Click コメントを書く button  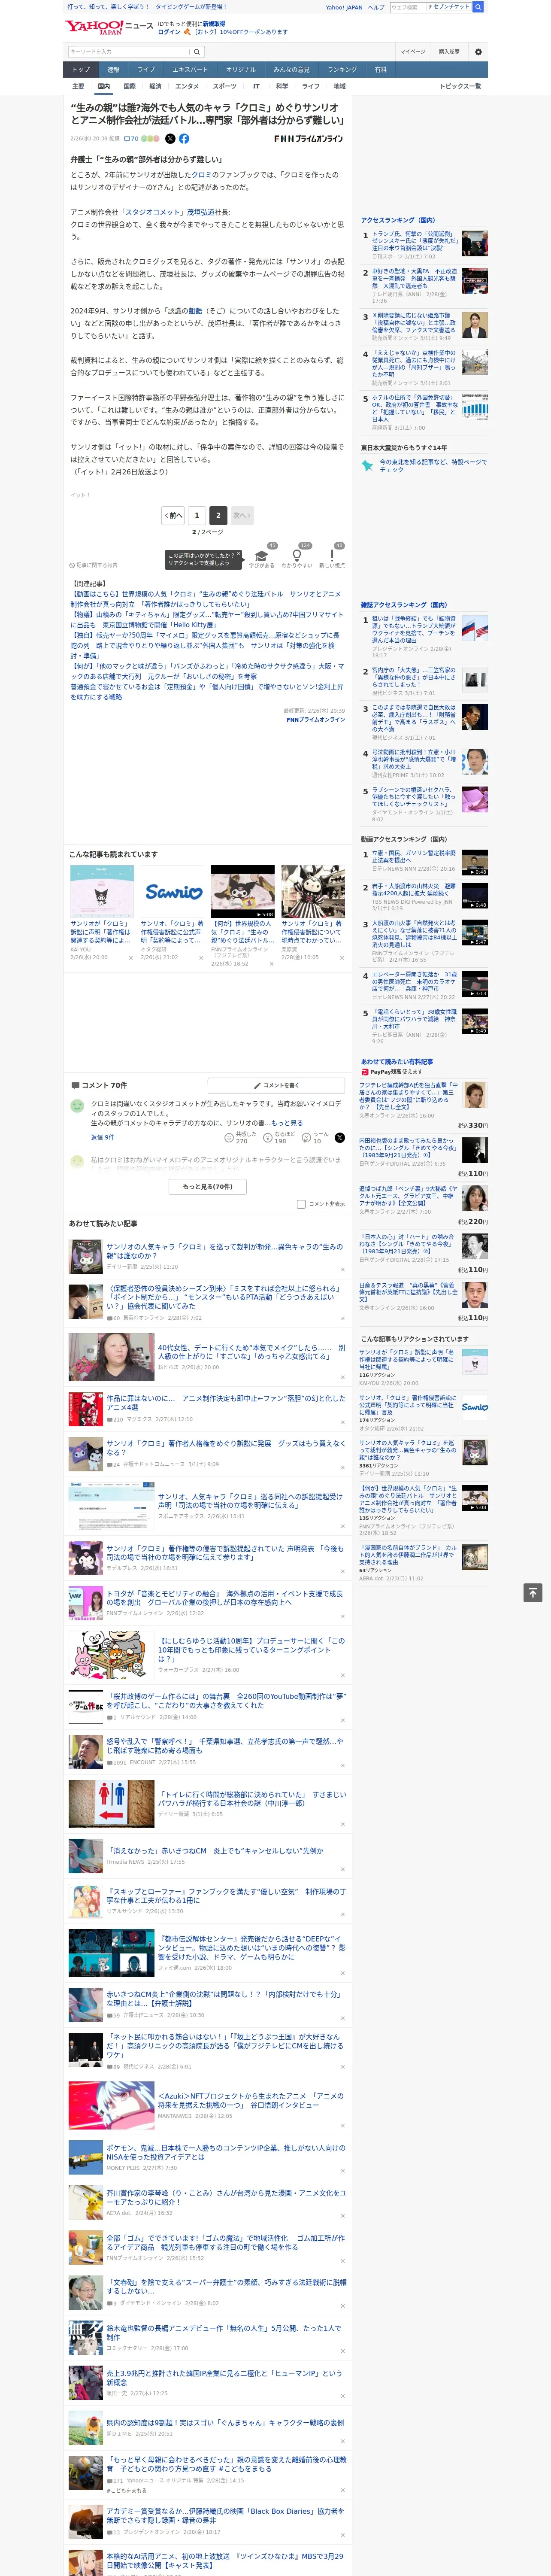276,1085
